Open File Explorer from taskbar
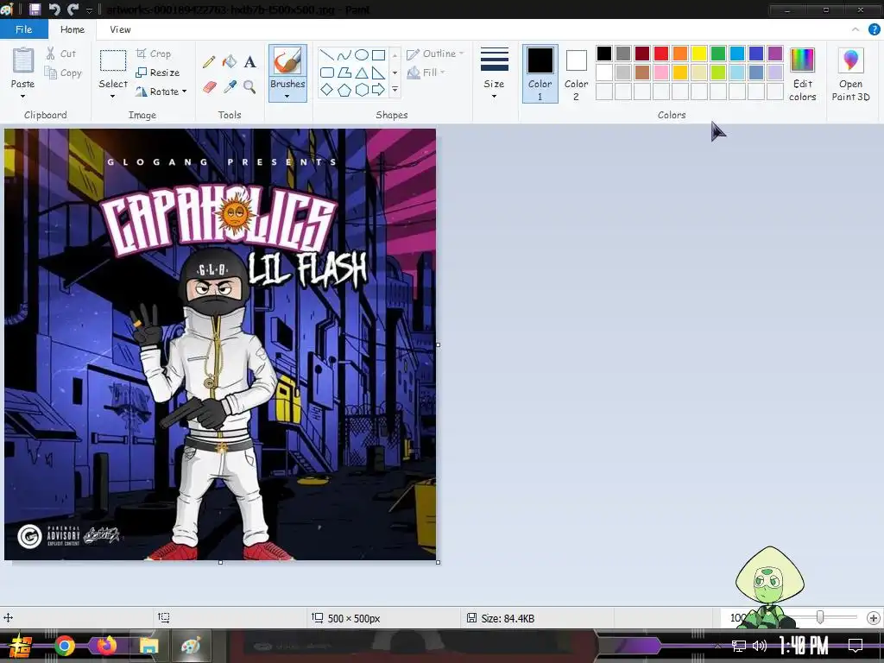The height and width of the screenshot is (663, 884). click(148, 646)
